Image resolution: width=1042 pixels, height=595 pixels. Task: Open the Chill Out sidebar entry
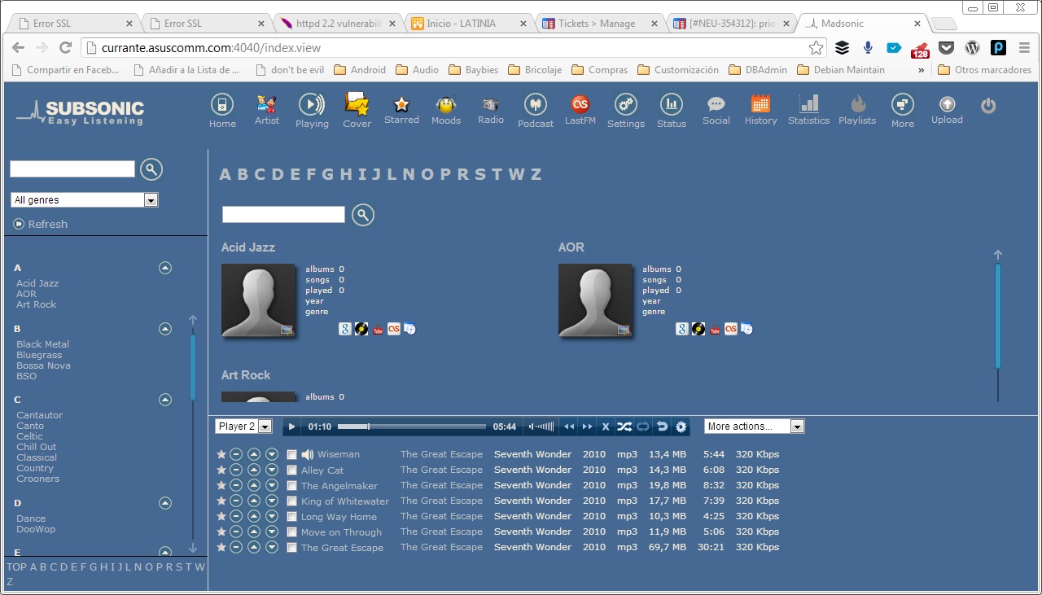pos(37,447)
